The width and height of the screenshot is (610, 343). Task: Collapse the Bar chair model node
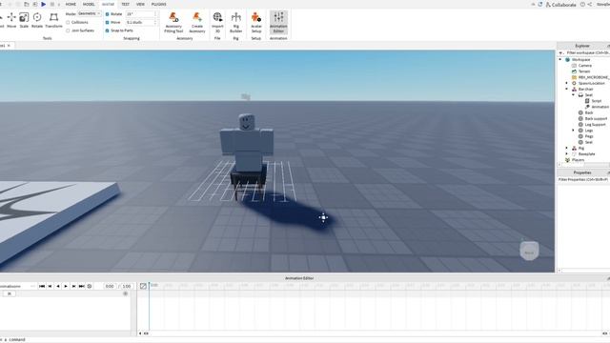coord(566,89)
